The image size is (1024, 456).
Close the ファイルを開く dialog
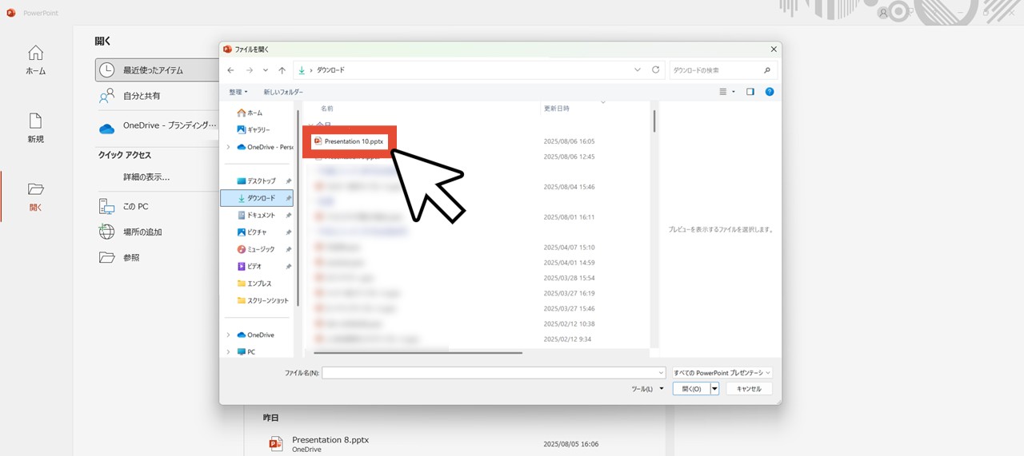coord(773,49)
